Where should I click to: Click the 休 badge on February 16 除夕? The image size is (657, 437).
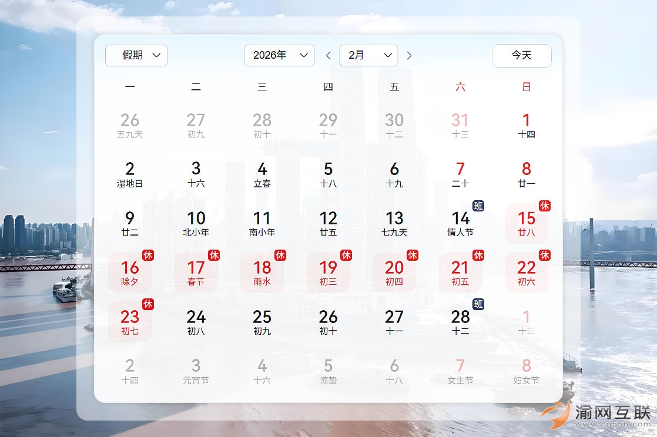click(148, 255)
